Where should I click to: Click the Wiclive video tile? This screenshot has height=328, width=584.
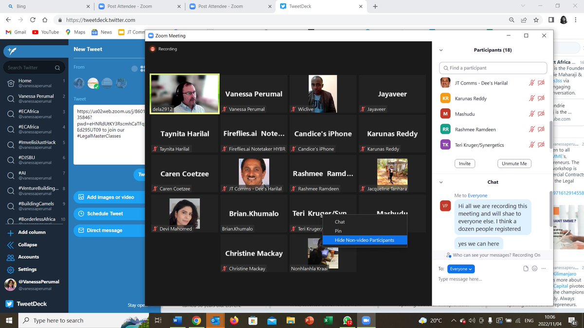point(323,94)
